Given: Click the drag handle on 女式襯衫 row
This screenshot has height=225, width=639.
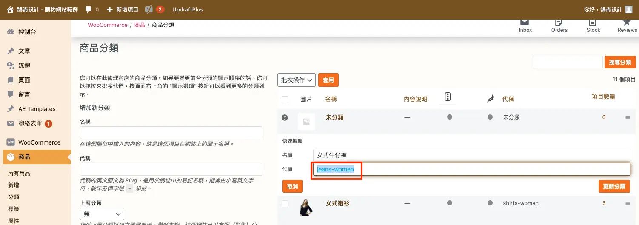Looking at the screenshot, I should [628, 204].
